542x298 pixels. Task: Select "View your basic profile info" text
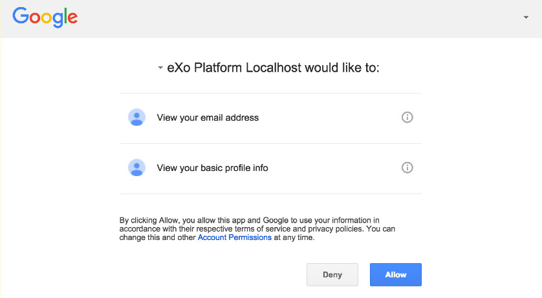212,168
